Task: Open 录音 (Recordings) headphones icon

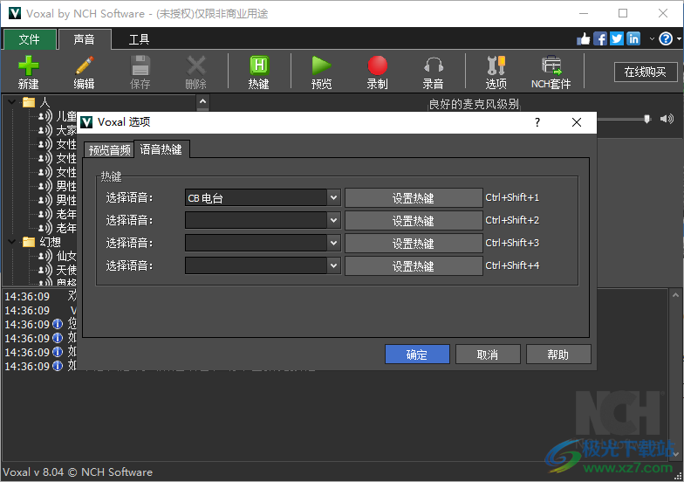Action: (x=433, y=72)
